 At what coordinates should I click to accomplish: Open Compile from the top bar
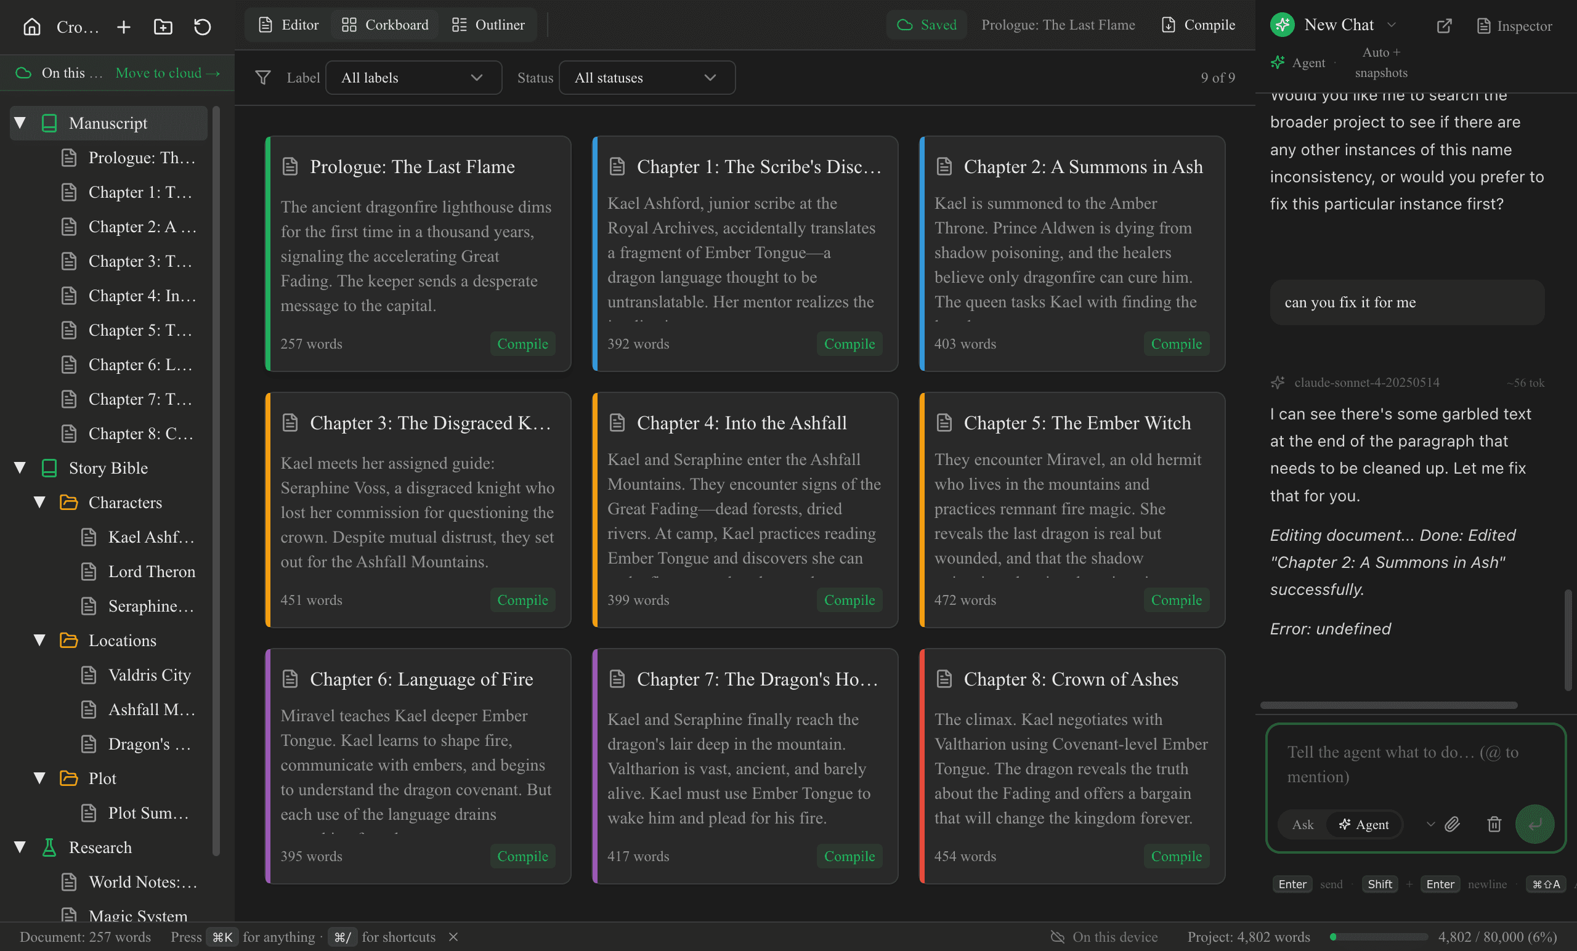point(1198,25)
